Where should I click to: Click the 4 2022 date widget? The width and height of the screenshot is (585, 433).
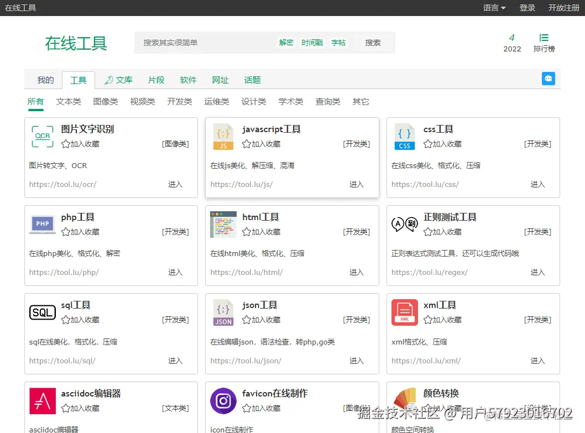pos(512,43)
